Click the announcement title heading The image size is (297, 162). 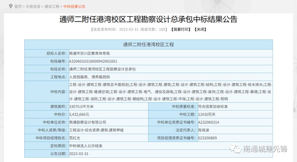click(x=148, y=19)
